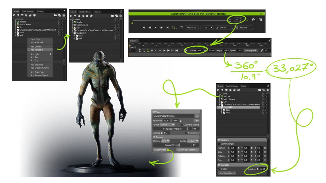Click palette icon in context-menu Scene panel toolbar
This screenshot has height=183, width=326.
tap(34, 15)
